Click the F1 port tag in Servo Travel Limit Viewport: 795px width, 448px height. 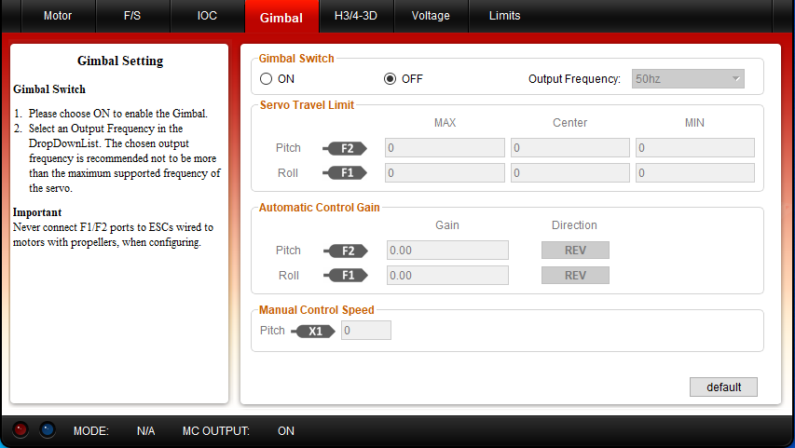tap(346, 172)
